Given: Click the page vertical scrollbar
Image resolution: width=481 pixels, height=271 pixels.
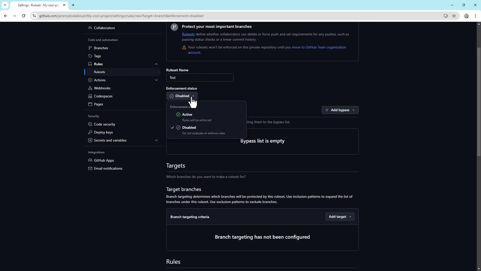Looking at the screenshot, I should coord(479,102).
